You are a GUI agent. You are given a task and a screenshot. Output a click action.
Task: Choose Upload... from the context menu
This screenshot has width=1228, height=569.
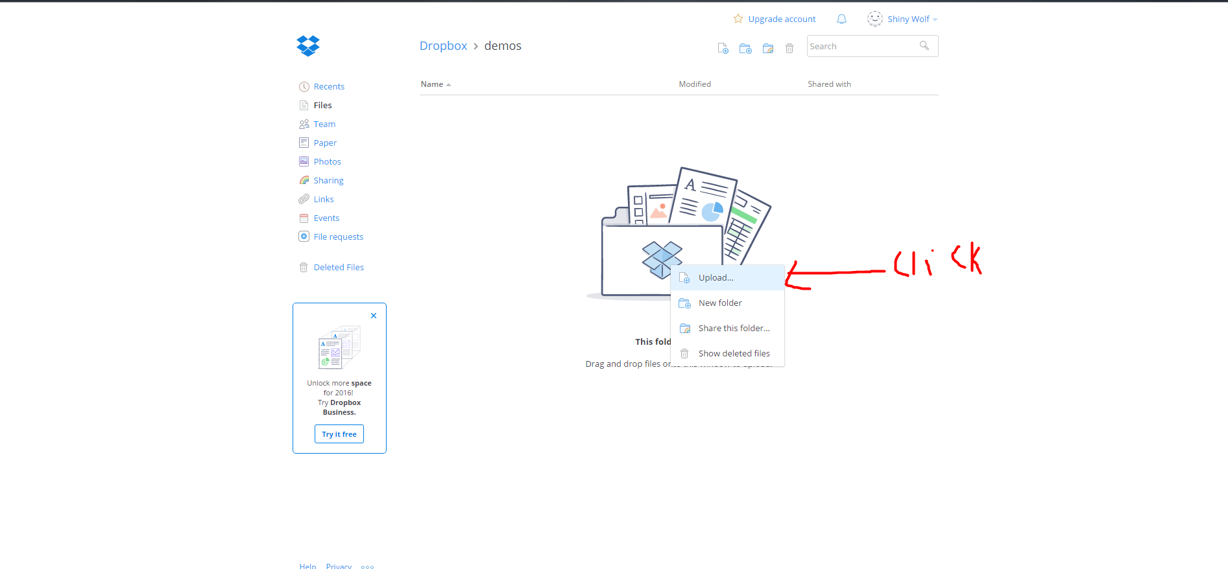point(716,278)
